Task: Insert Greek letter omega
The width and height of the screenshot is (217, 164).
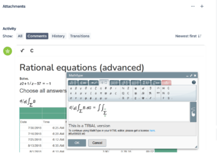Action: 106,98
